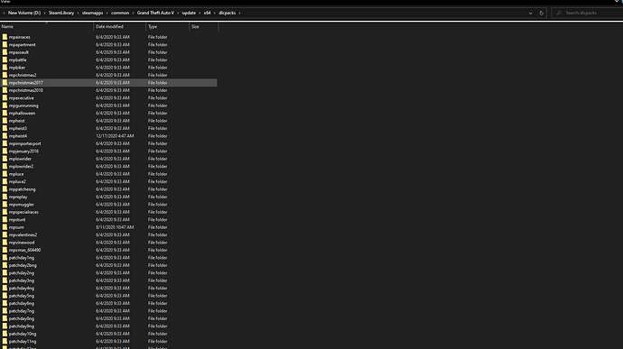The height and width of the screenshot is (349, 623).
Task: Click the mpbiker folder icon
Action: pyautogui.click(x=5, y=68)
